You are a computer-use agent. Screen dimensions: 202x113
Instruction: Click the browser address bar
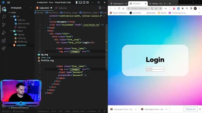click(140, 8)
